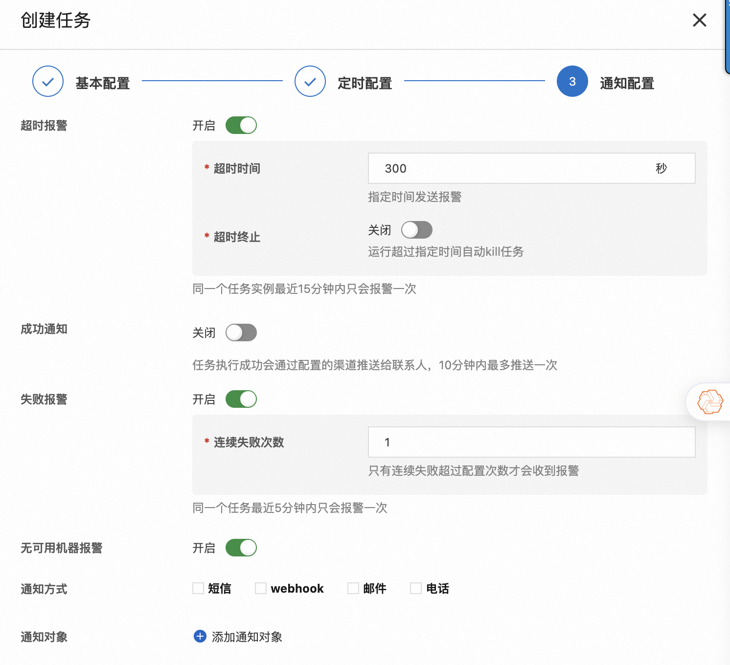Click the 连续失败次数 field label
Screen dimensions: 730x665
(249, 443)
